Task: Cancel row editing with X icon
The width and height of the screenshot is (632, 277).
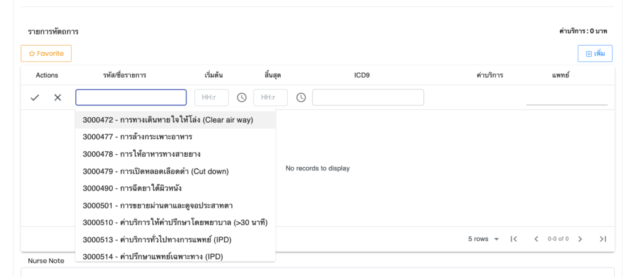Action: [x=57, y=97]
